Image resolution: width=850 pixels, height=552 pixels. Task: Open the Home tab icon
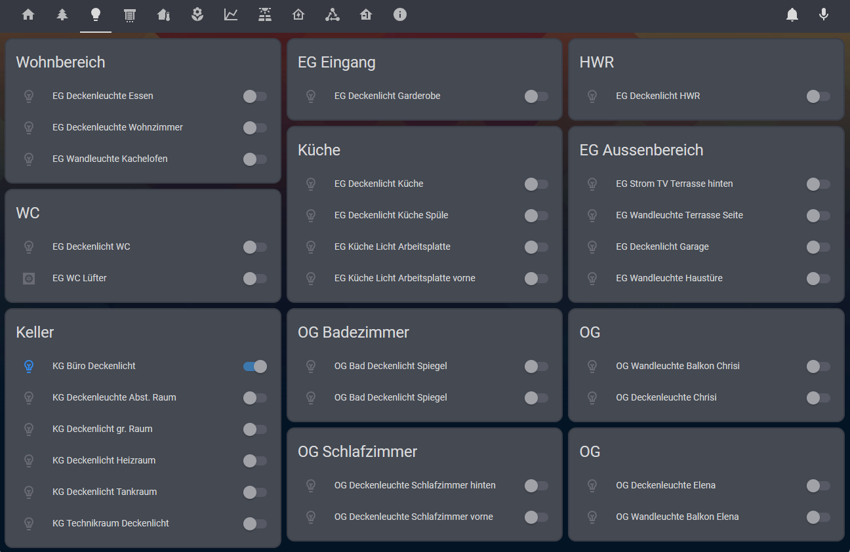click(x=28, y=14)
